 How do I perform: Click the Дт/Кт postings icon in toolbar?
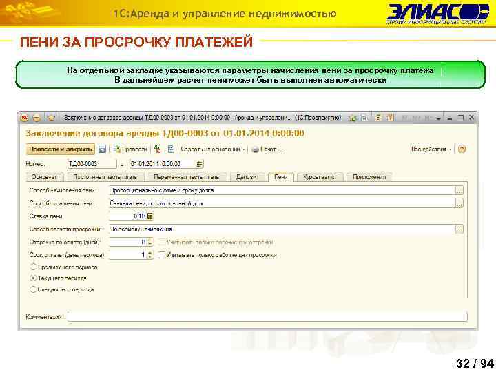158,149
